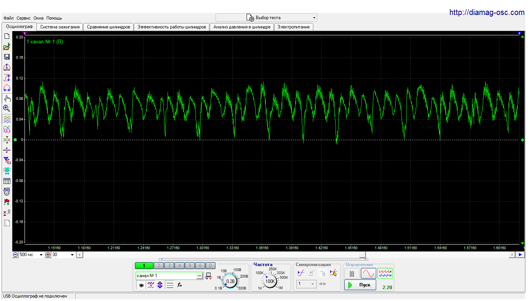Open the Выбор теста dropdown
530x301 pixels.
pos(266,18)
